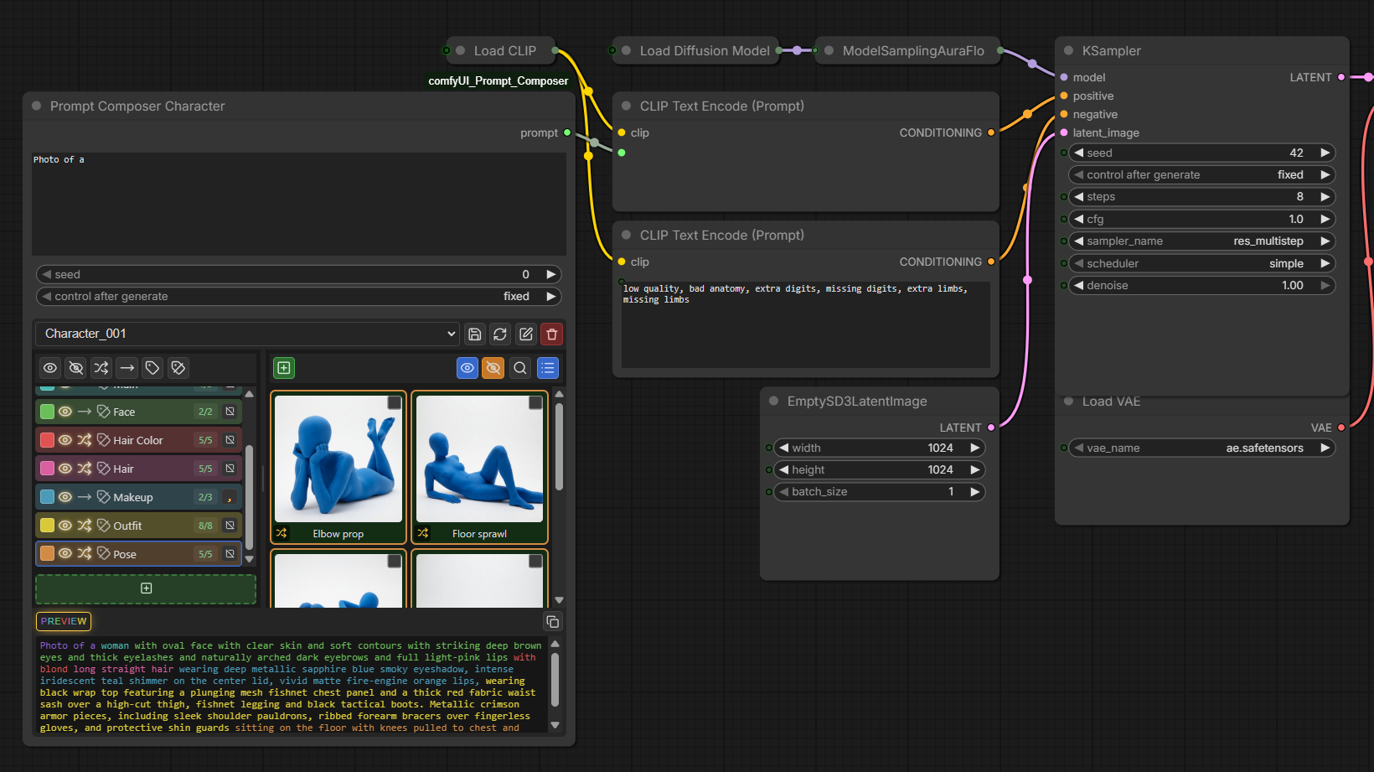The width and height of the screenshot is (1374, 772).
Task: Increase KSampler seed with right arrow
Action: (x=1325, y=153)
